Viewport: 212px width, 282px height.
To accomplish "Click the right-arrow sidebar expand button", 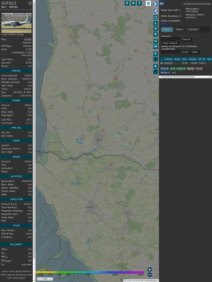I will [155, 4].
